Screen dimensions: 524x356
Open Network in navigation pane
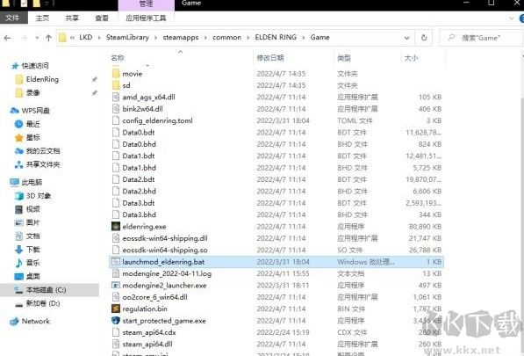click(35, 321)
